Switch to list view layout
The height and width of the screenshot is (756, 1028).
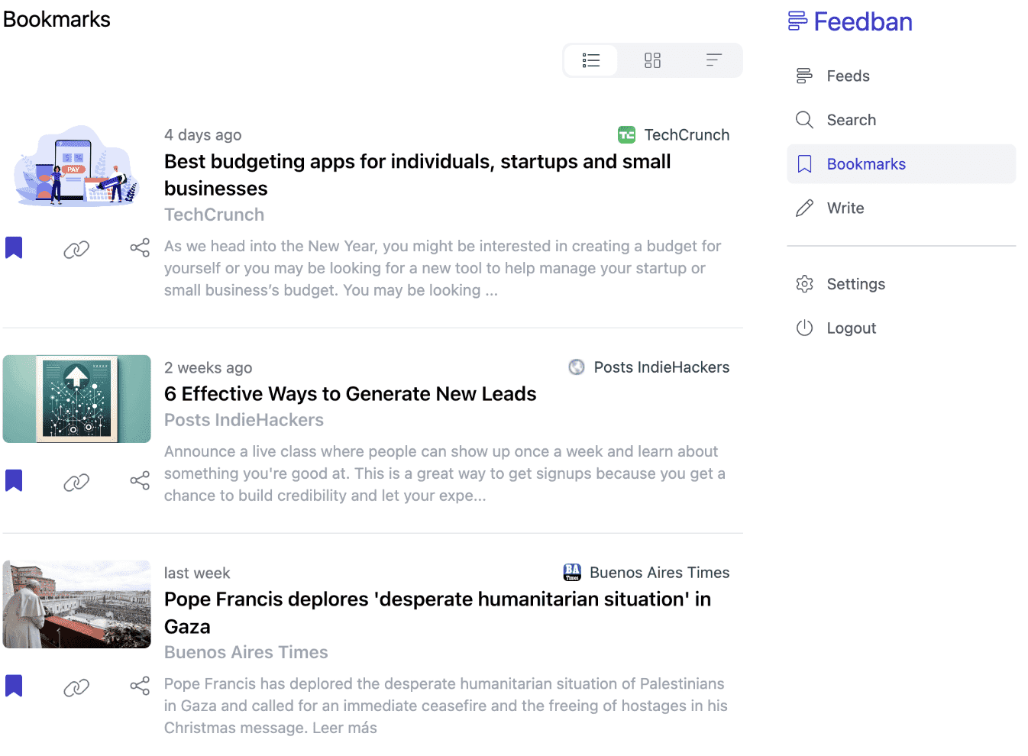coord(590,60)
